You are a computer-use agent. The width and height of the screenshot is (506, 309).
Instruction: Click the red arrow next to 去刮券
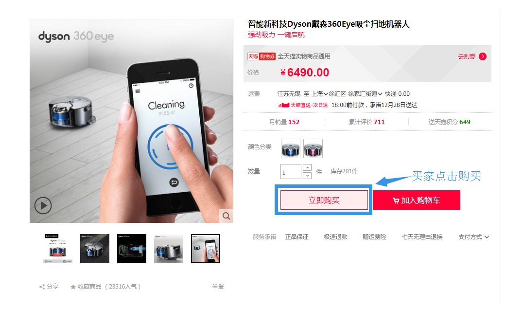point(483,56)
